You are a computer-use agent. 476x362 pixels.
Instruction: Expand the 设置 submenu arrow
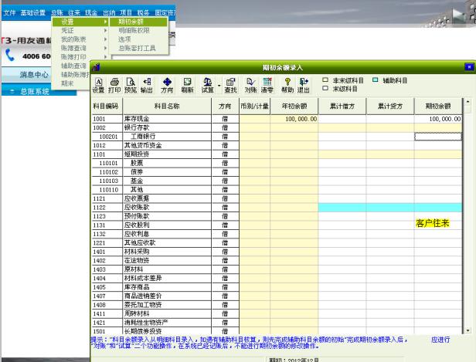105,22
